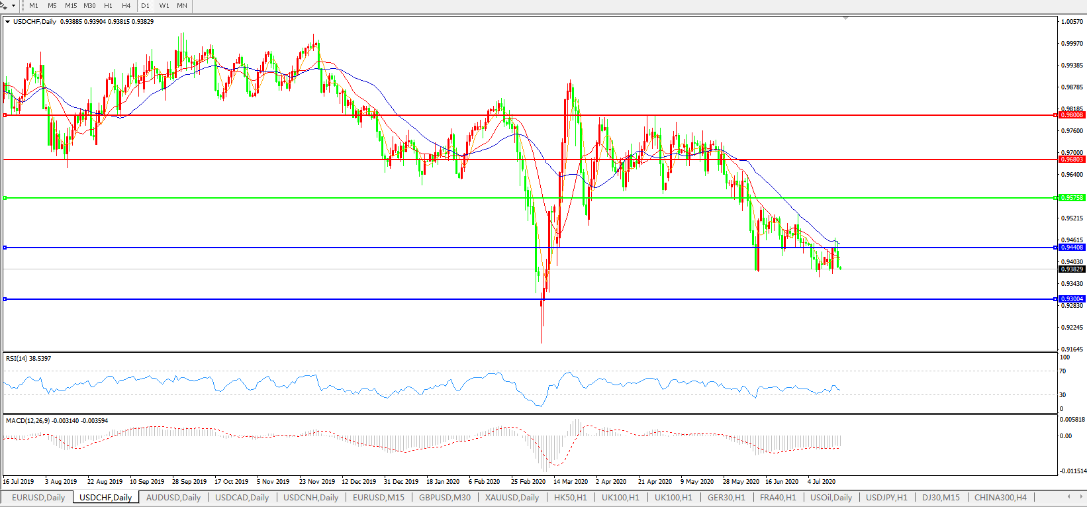Click the left anchor handle of the green line
Viewport: 1087px width, 507px height.
(5, 198)
